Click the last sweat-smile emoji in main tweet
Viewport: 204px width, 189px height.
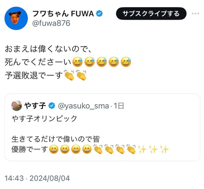(126, 62)
